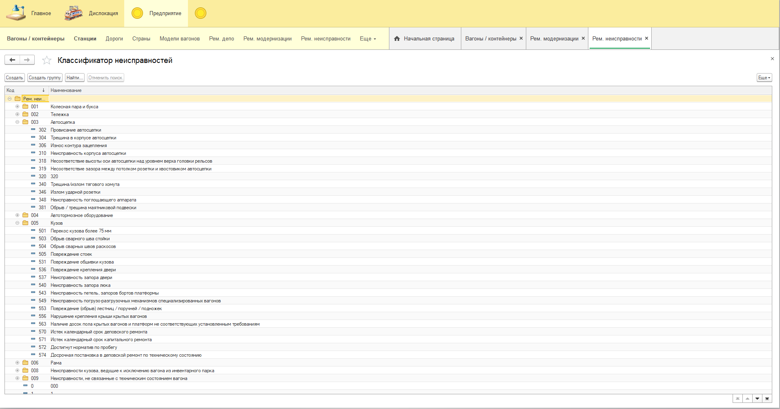Close the Рем. модернизации tab
The image size is (780, 409).
(x=583, y=38)
